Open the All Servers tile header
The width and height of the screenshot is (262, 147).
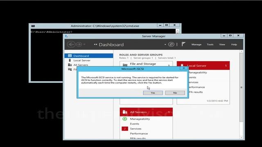pyautogui.click(x=146, y=112)
